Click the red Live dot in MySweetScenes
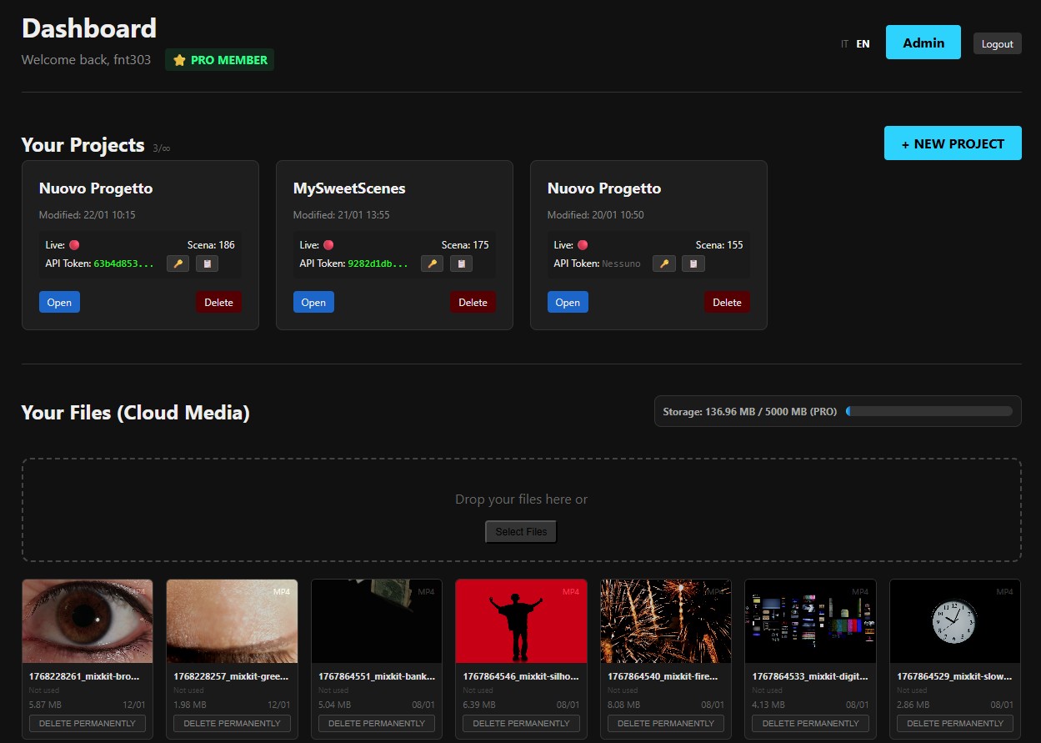This screenshot has width=1041, height=743. 328,245
